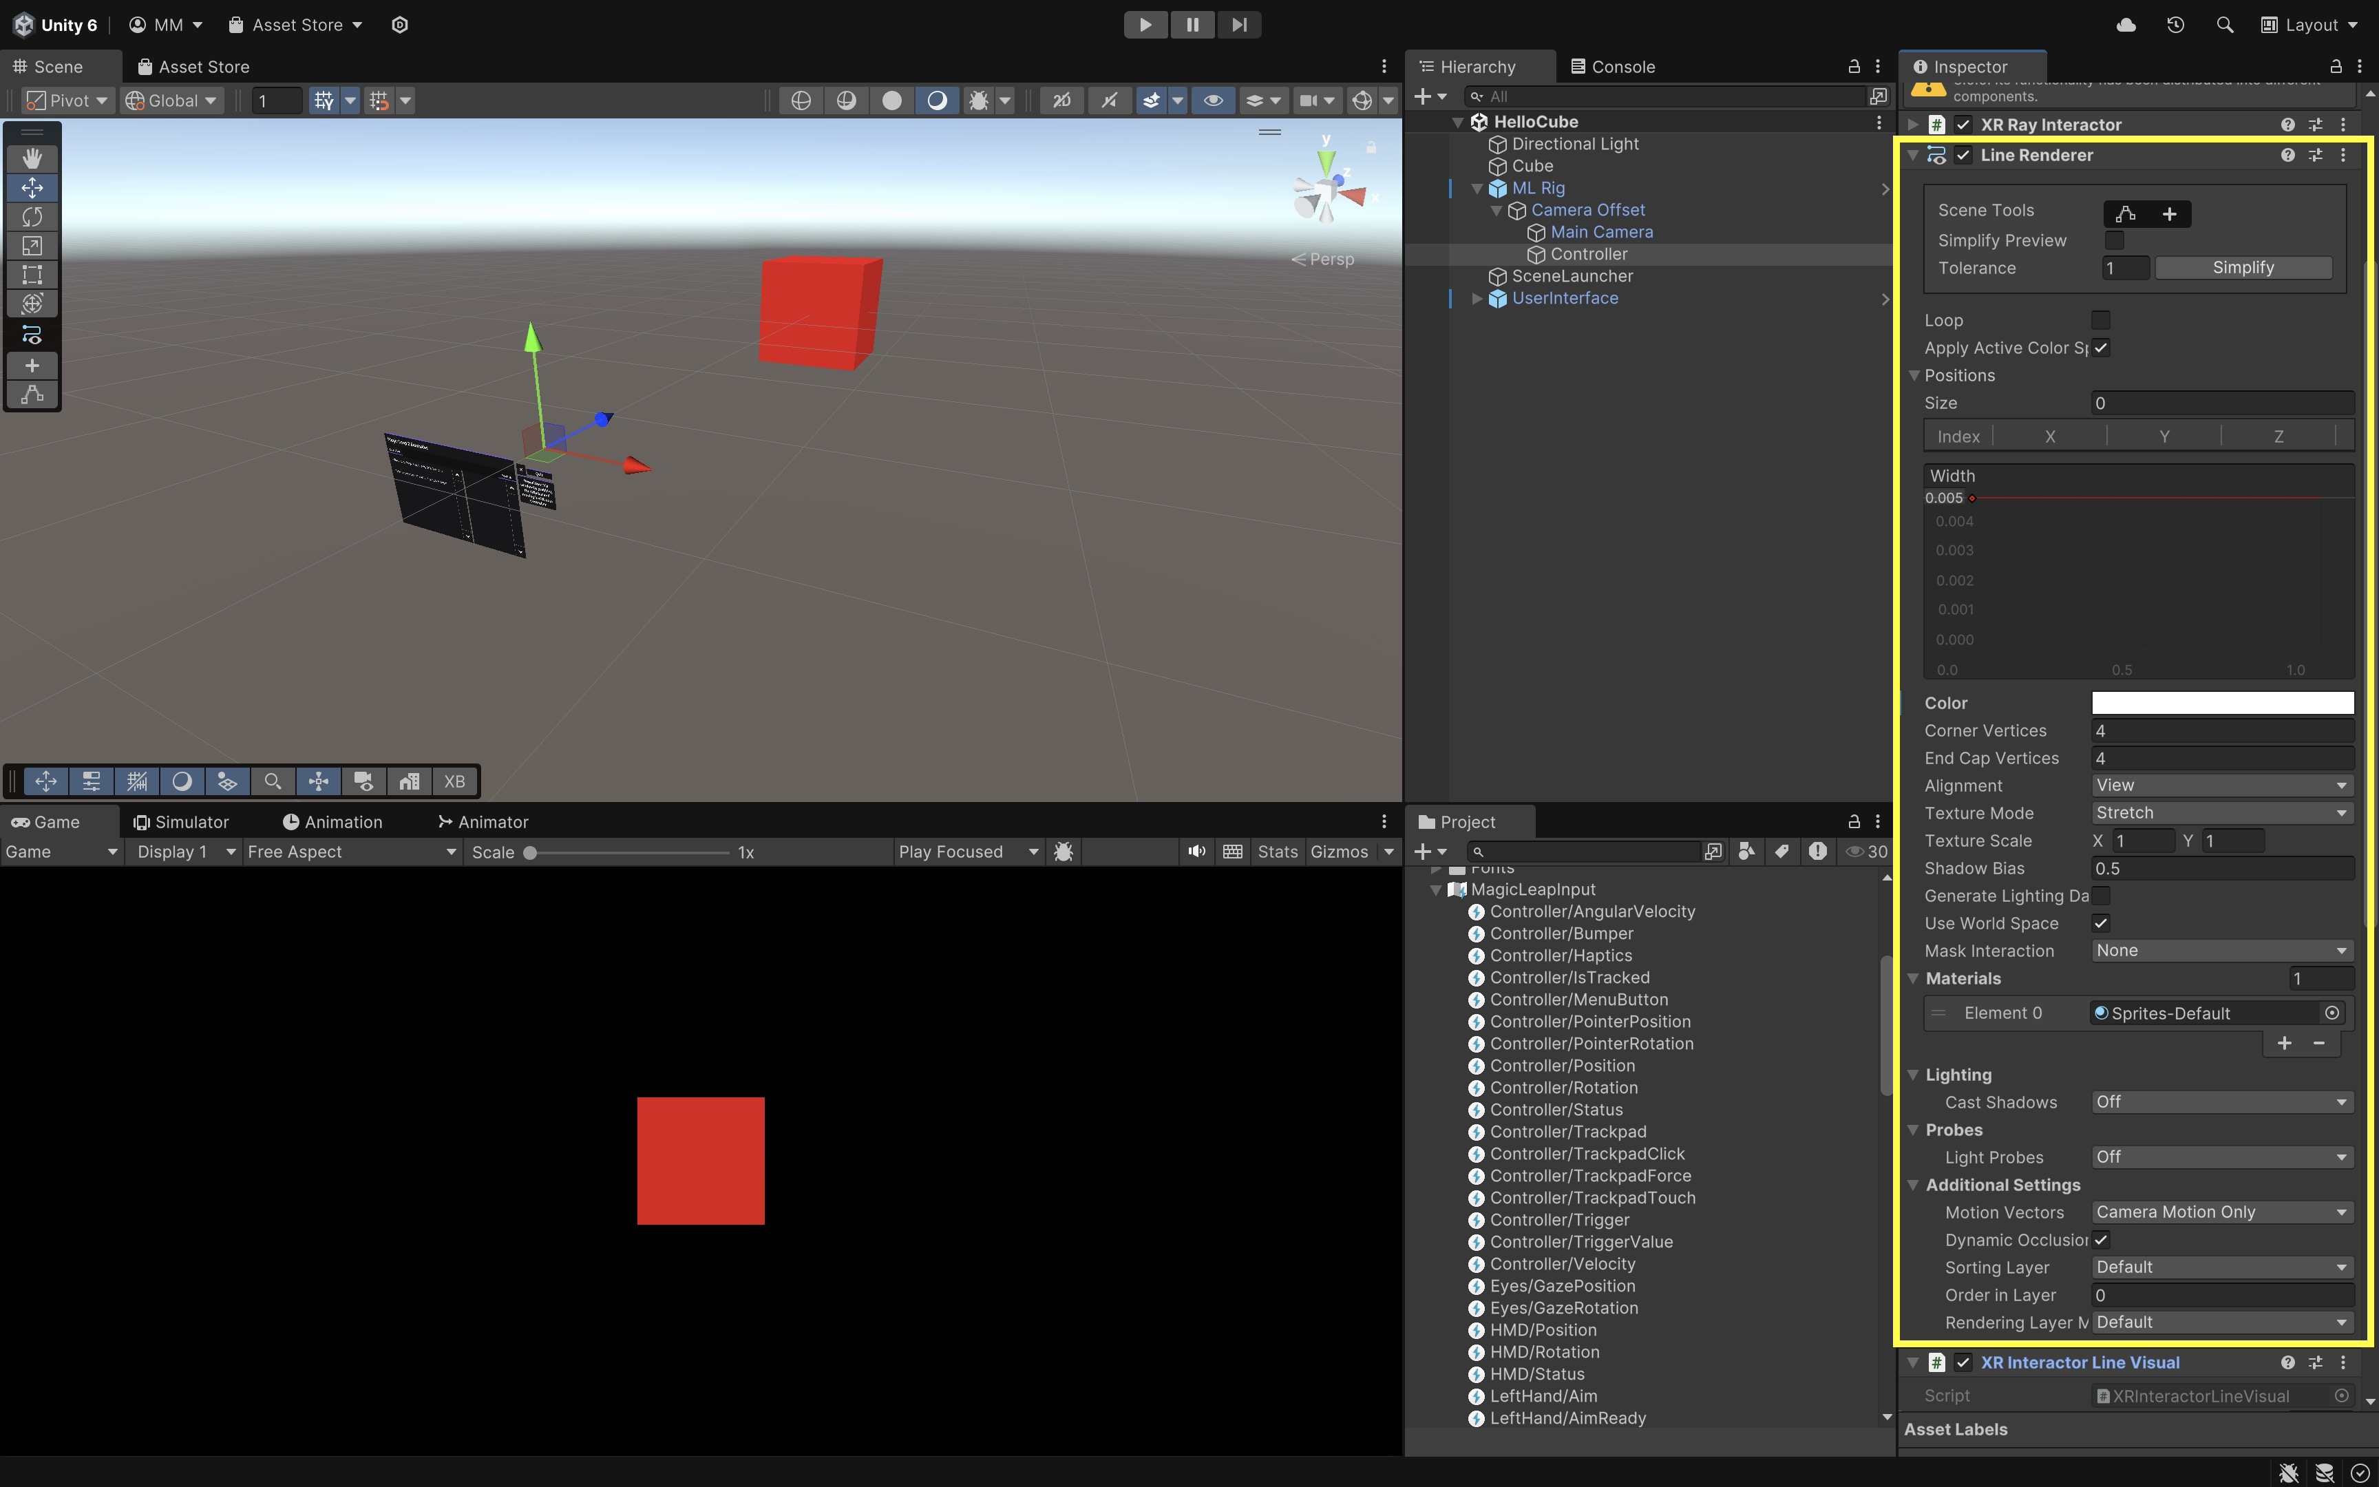Uncheck Use World Space
The width and height of the screenshot is (2379, 1487).
2101,923
